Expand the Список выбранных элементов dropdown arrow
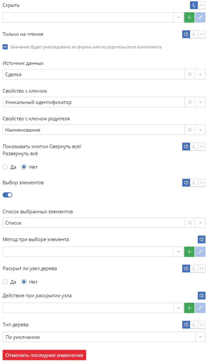Image resolution: width=210 pixels, height=364 pixels. tap(200, 223)
